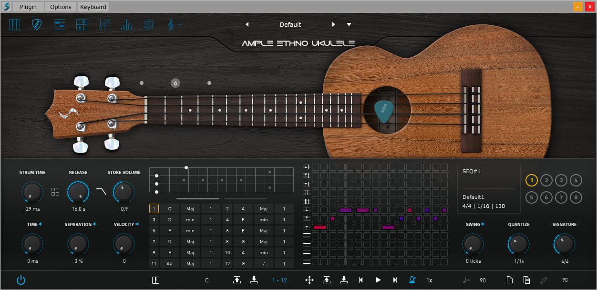Select the Strummer guitar-pick shield icon

pyautogui.click(x=37, y=24)
